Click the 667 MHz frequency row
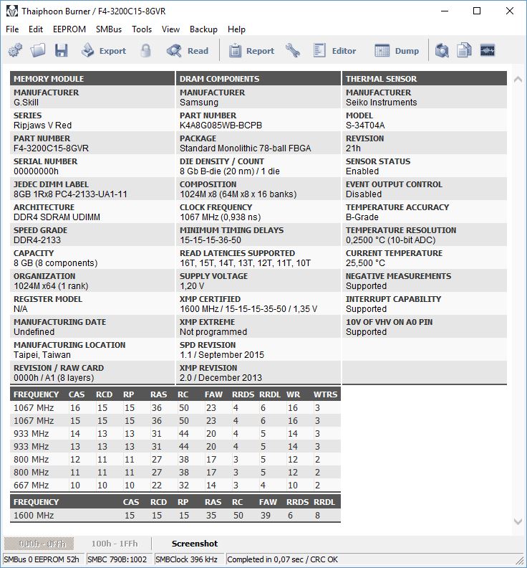 coord(175,486)
